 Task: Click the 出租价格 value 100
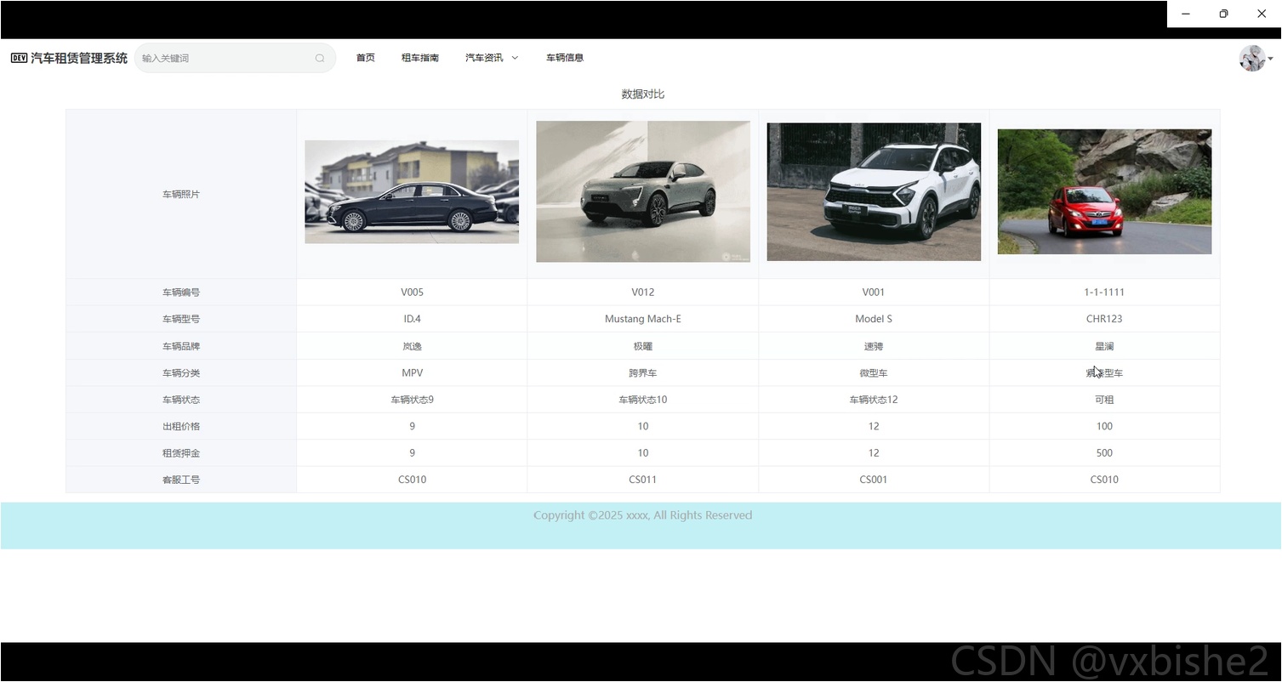point(1104,427)
